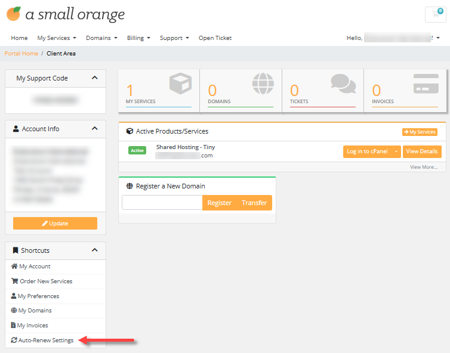Click the cart icon next to Order New Services
Viewport: 450px width, 353px height.
point(14,281)
